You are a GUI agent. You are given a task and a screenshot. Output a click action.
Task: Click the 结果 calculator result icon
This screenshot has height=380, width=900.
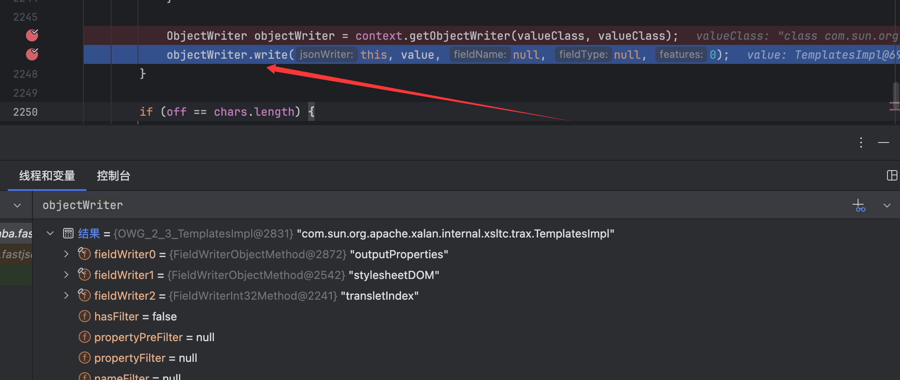(x=68, y=234)
